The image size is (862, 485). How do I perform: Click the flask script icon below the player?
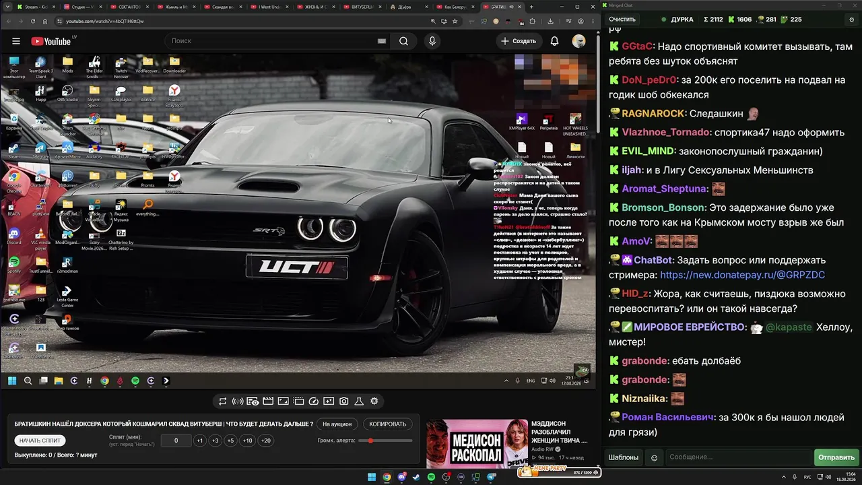[359, 401]
